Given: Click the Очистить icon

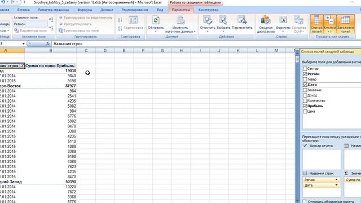Looking at the screenshot, I should 208,20.
